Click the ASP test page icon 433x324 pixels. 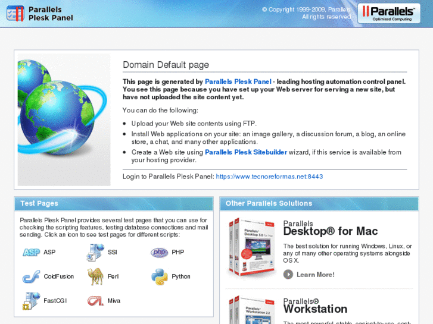click(x=31, y=252)
